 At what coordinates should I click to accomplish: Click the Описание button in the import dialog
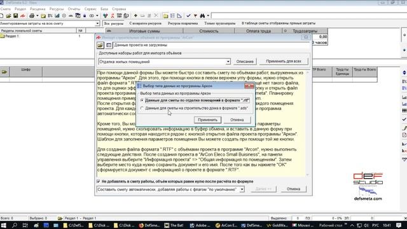tap(245, 62)
